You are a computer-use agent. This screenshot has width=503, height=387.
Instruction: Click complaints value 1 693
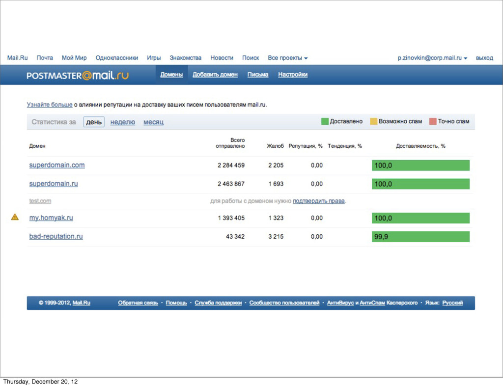pos(276,184)
